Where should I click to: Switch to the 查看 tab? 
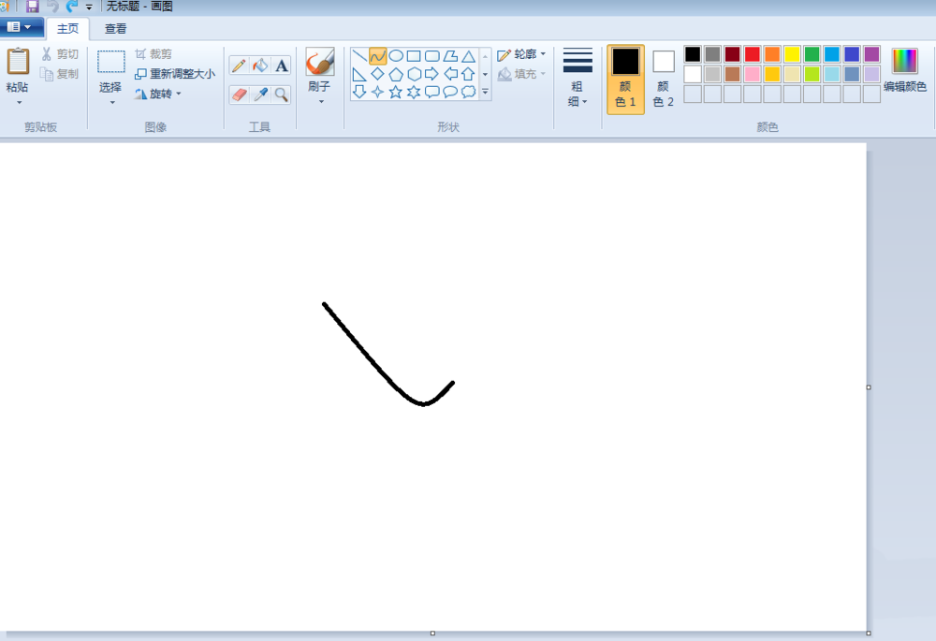coord(115,29)
